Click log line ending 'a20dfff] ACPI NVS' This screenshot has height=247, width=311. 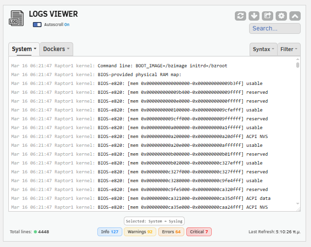point(140,137)
